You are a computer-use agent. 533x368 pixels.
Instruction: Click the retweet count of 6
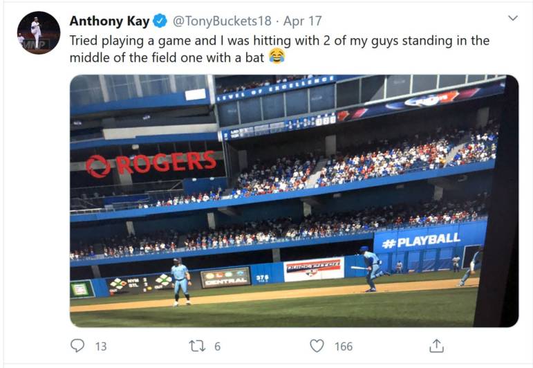pos(217,347)
